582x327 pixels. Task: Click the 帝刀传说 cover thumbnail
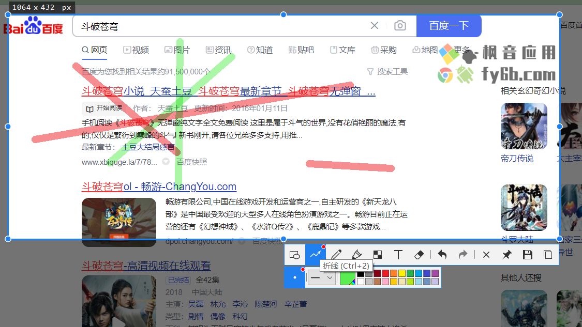[x=524, y=126]
